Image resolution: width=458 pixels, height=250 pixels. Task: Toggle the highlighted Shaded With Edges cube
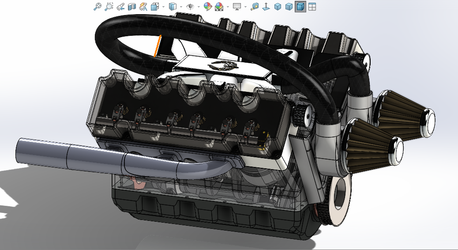[x=300, y=7]
